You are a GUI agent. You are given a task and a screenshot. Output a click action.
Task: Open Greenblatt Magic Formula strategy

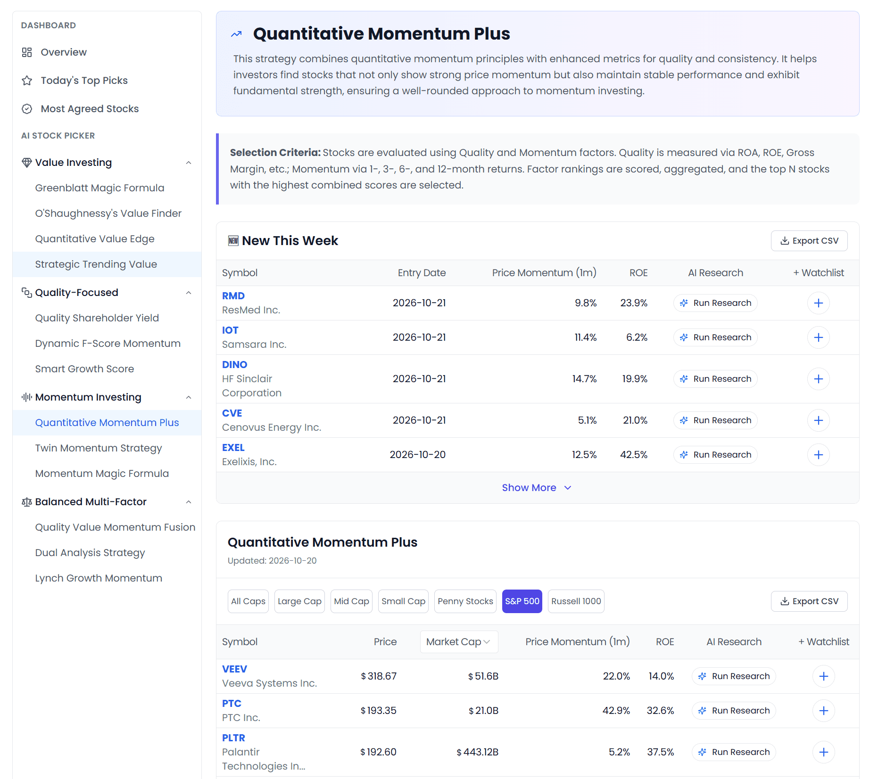99,188
